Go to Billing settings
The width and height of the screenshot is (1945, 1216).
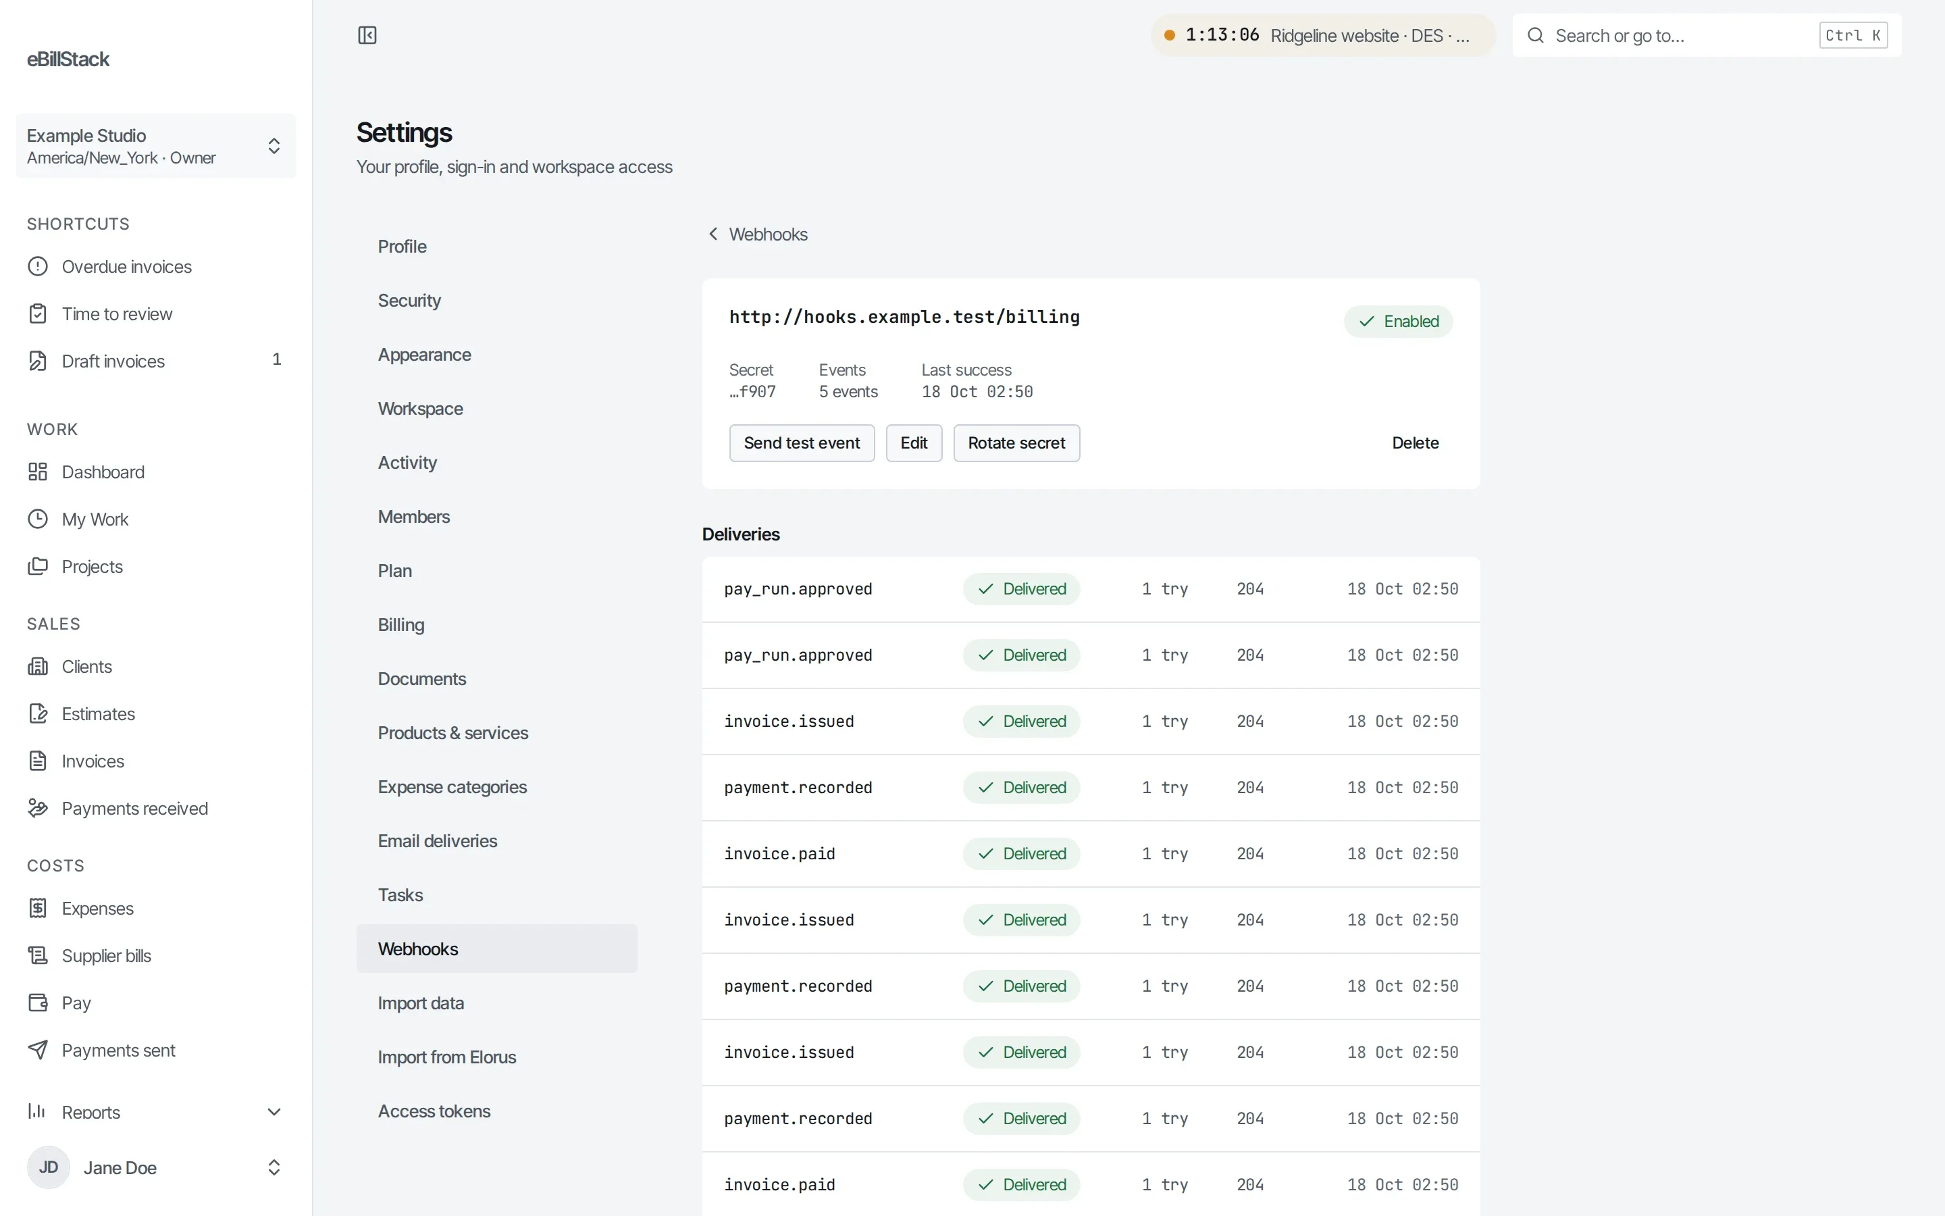point(496,625)
